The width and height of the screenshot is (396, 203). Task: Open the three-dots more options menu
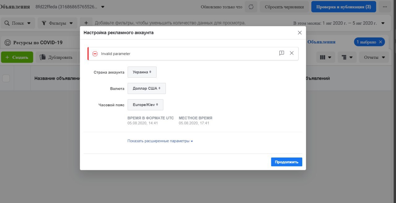click(385, 7)
